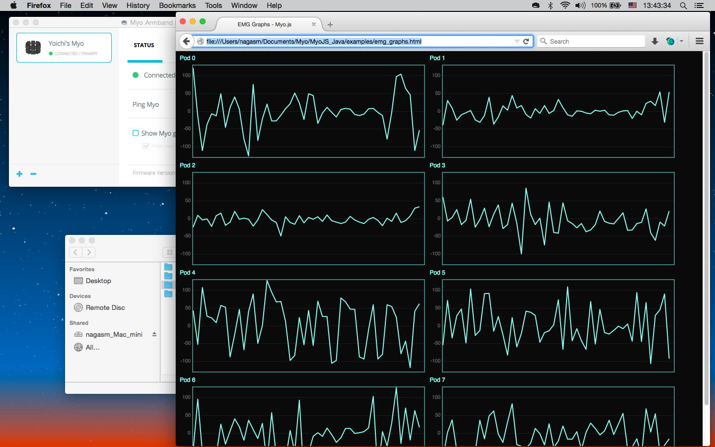Switch to the STATUS tab
Image resolution: width=715 pixels, height=447 pixels.
(144, 45)
